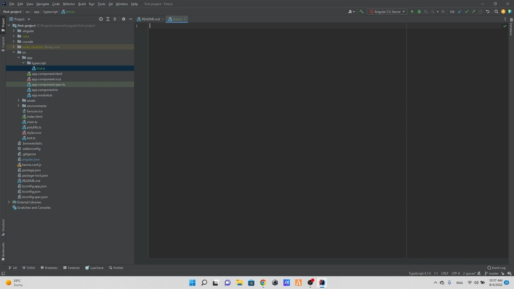Toggle the Database tool window on right edge
Image resolution: width=514 pixels, height=289 pixels.
[511, 29]
